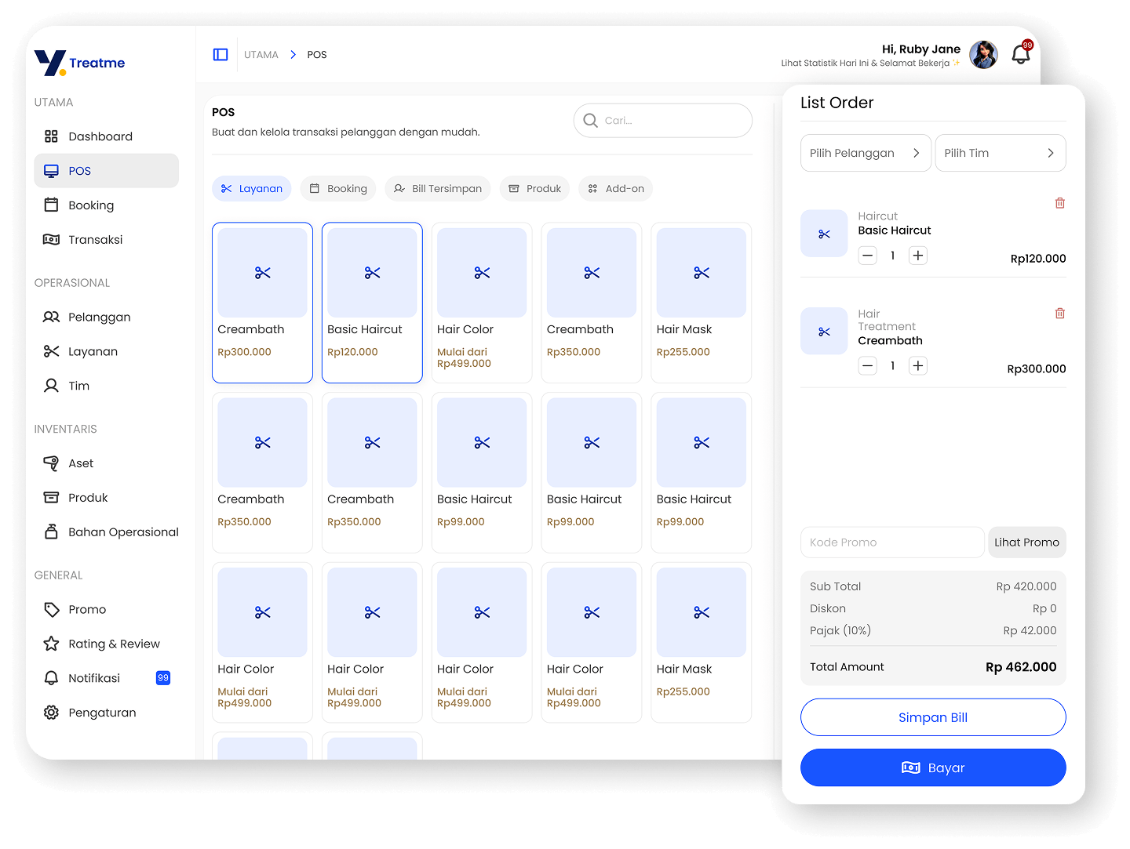Expand the Pilih Tim selector

pos(1001,153)
